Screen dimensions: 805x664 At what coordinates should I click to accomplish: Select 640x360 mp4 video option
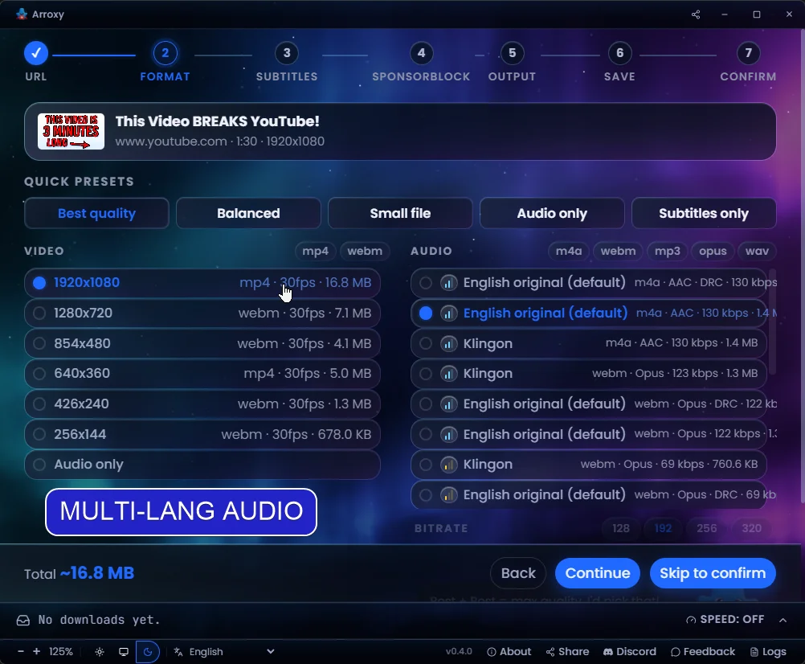tap(202, 373)
